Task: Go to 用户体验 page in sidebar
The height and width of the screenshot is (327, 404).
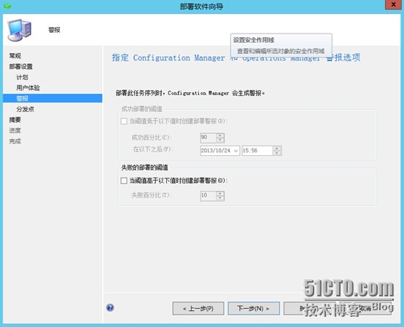Action: [28, 87]
